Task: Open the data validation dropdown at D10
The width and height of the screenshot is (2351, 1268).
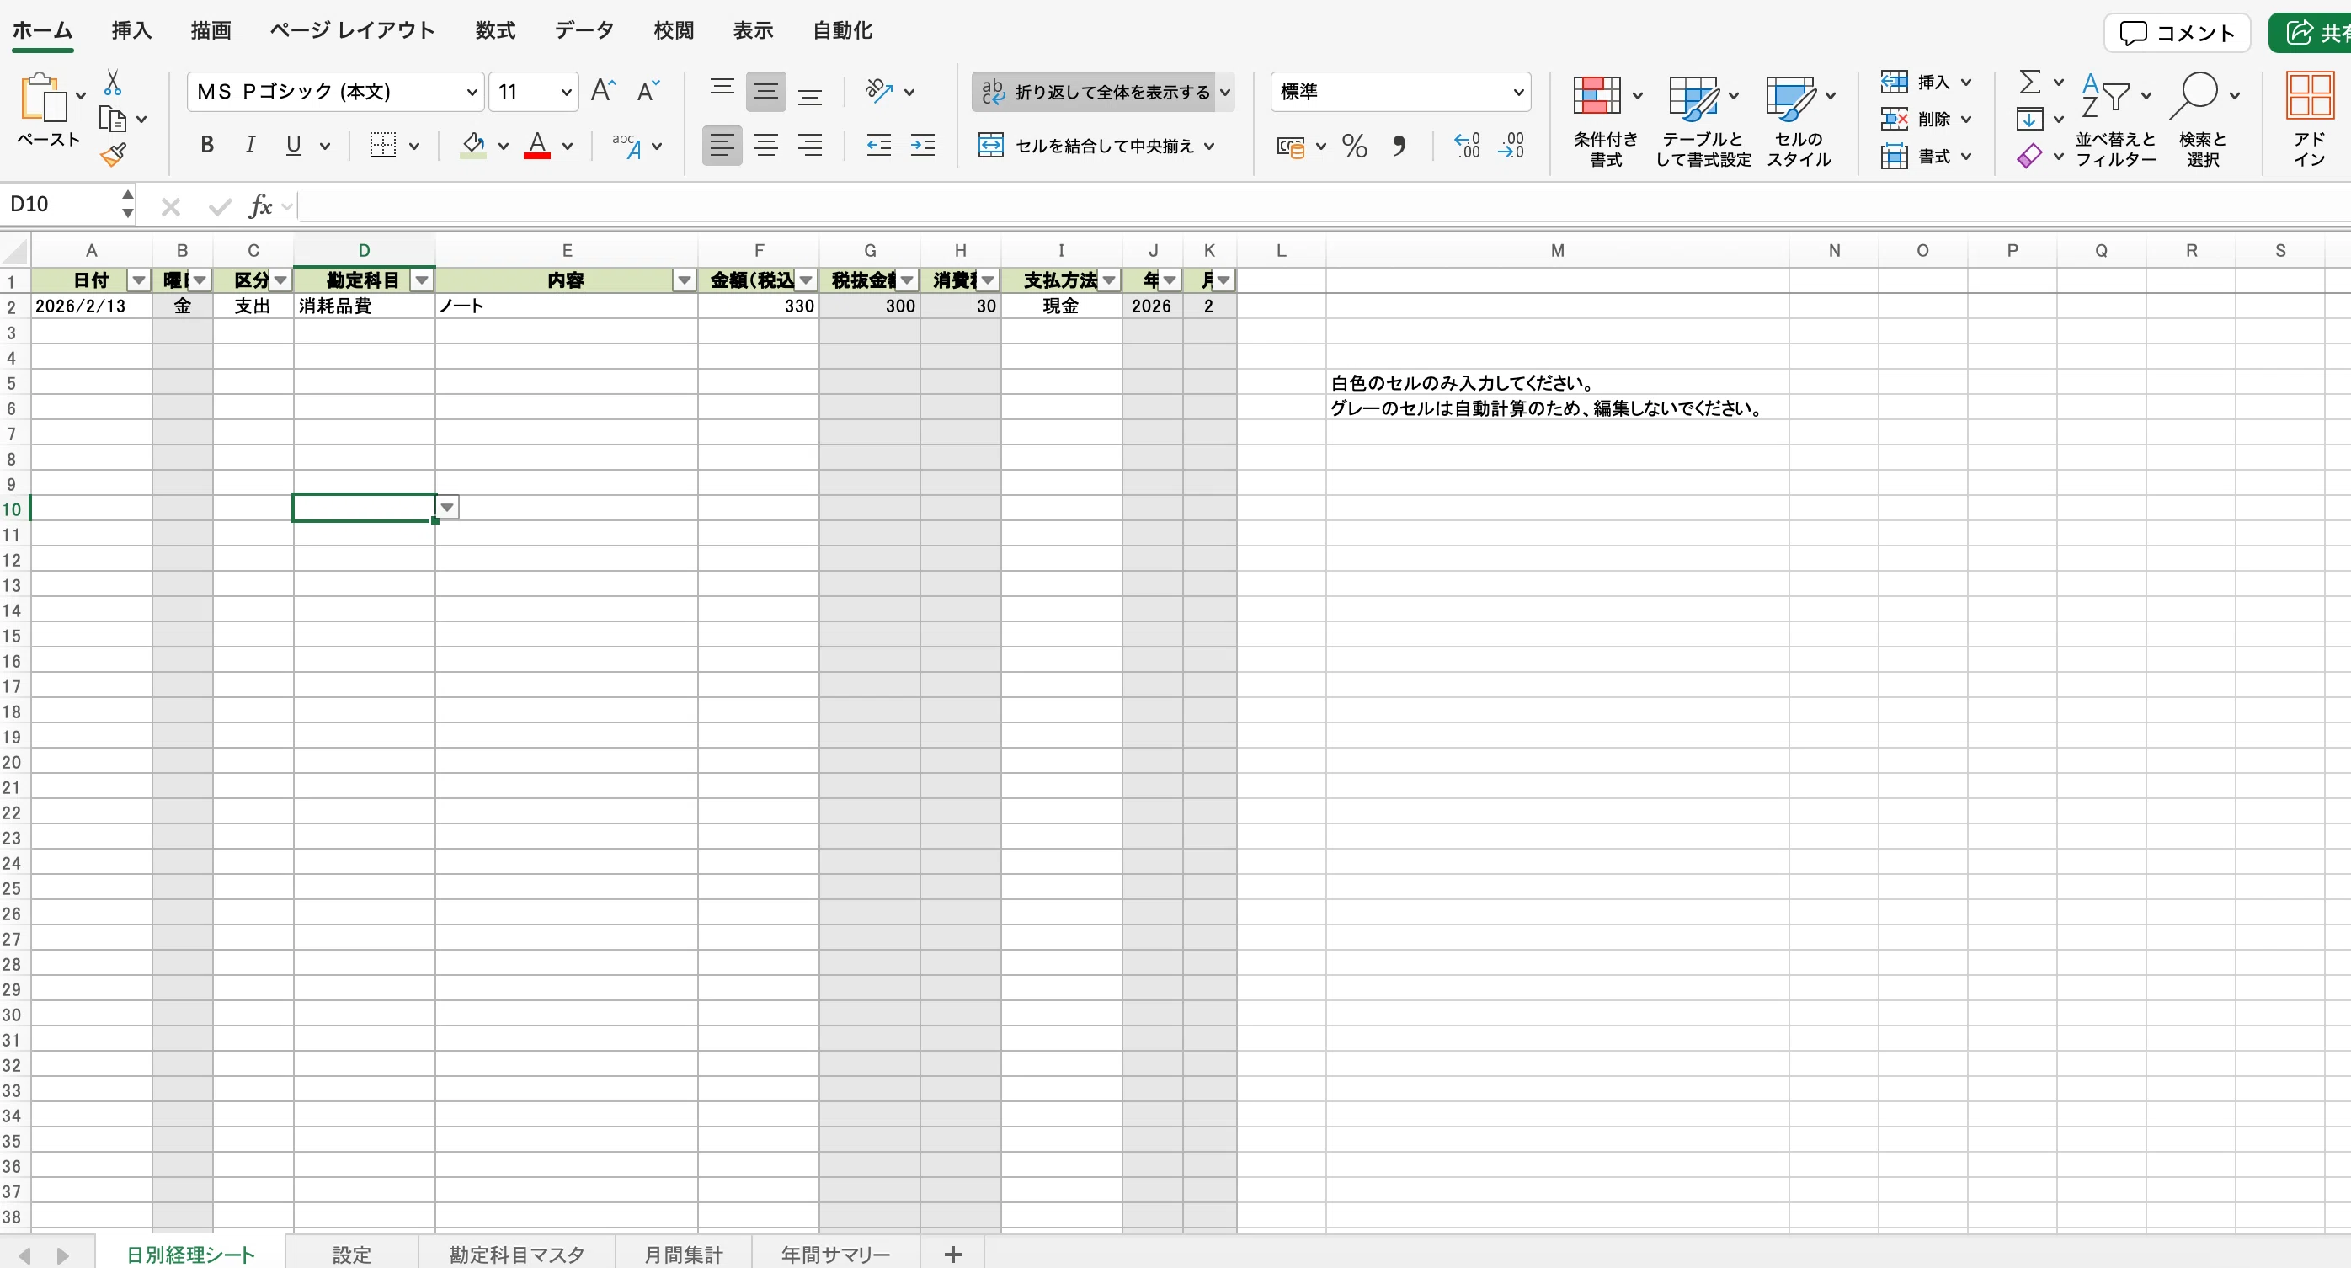Action: tap(447, 508)
